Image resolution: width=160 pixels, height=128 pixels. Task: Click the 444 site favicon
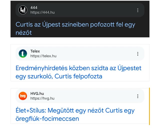click(x=23, y=10)
